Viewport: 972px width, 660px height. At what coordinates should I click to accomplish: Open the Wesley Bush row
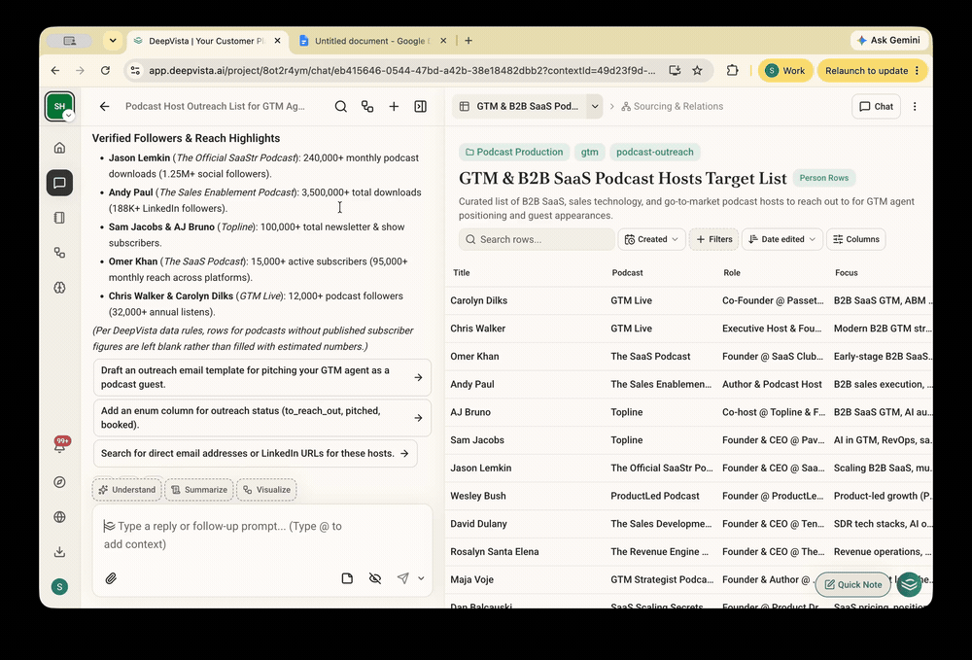point(689,496)
